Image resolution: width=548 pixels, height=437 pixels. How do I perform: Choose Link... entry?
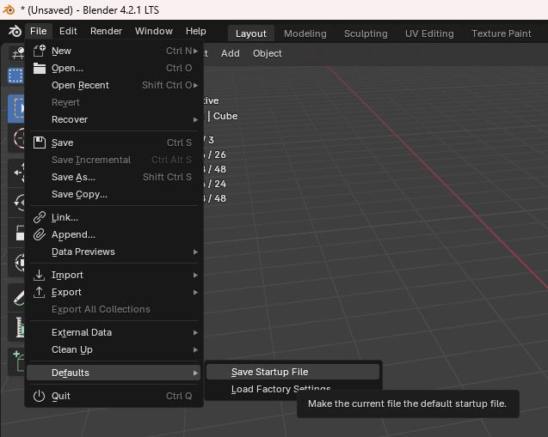pyautogui.click(x=114, y=217)
